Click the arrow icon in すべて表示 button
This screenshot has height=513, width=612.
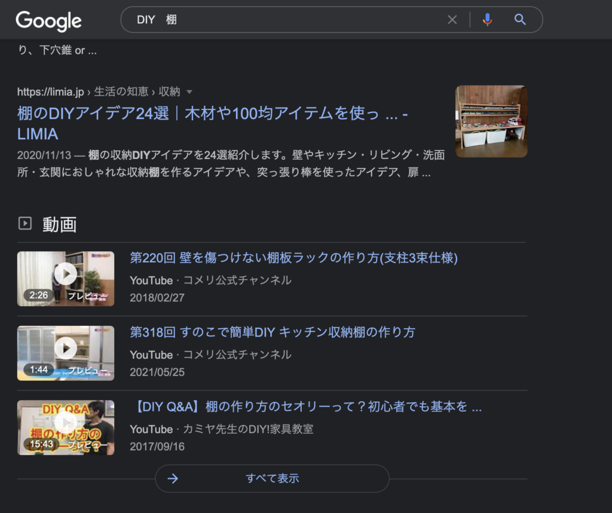[x=173, y=478]
